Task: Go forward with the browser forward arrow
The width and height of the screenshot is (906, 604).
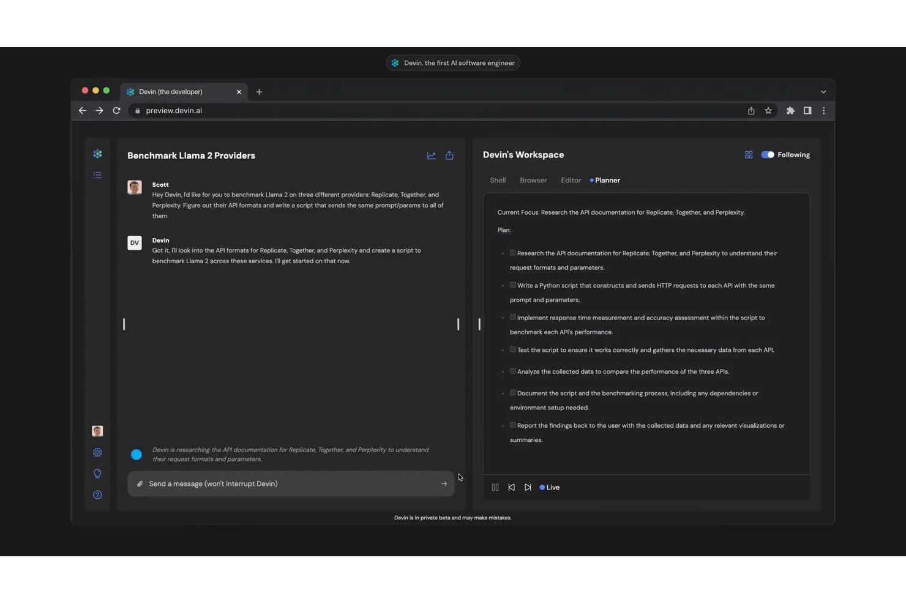Action: [99, 111]
